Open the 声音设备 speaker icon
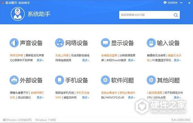This screenshot has height=123, width=193. (14, 43)
